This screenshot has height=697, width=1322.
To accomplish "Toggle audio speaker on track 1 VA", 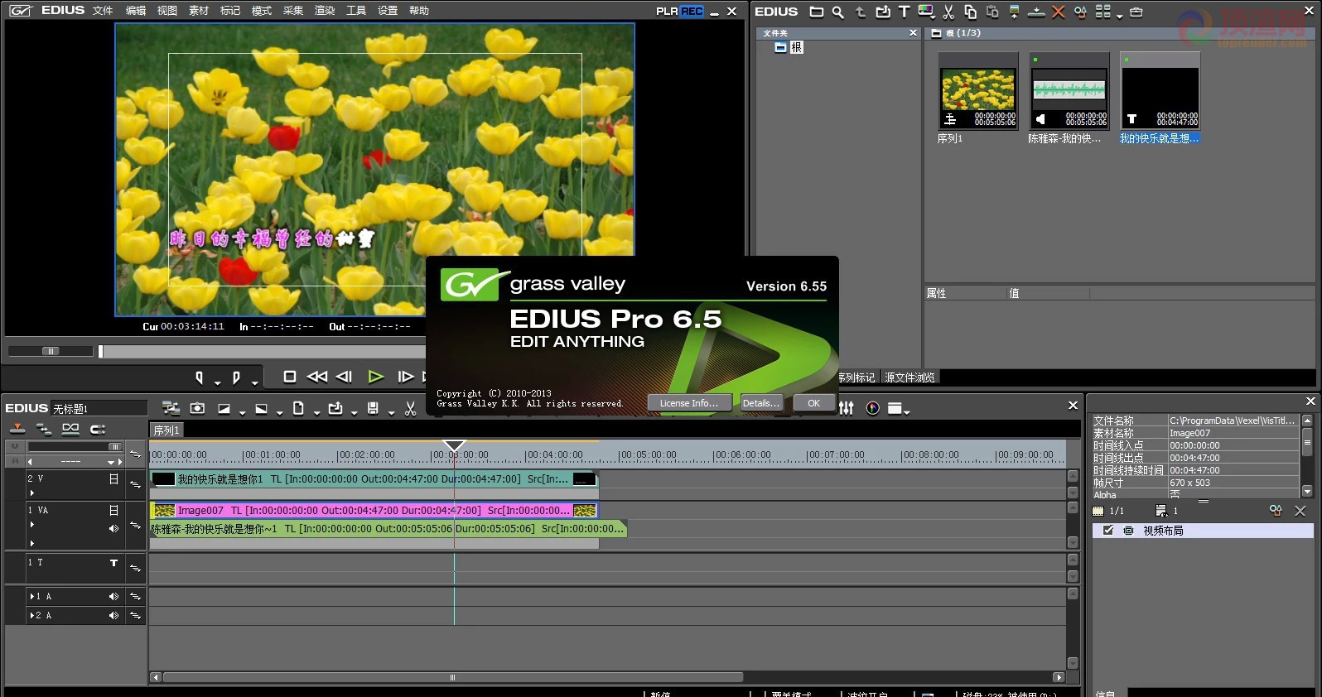I will (x=113, y=528).
